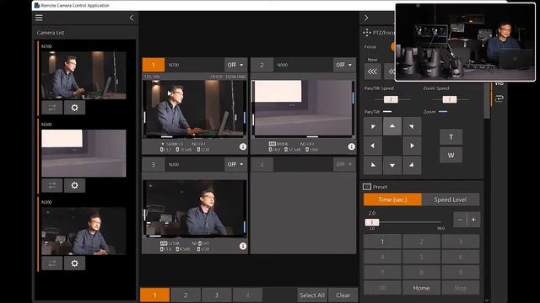This screenshot has width=540, height=303.
Task: Click the swap icon under the N300 camera
Action: (52, 263)
